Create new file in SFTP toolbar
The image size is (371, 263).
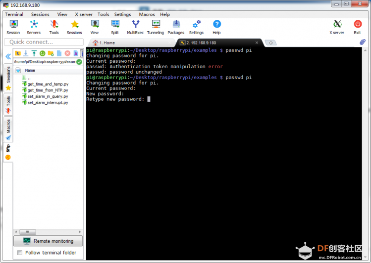59,53
